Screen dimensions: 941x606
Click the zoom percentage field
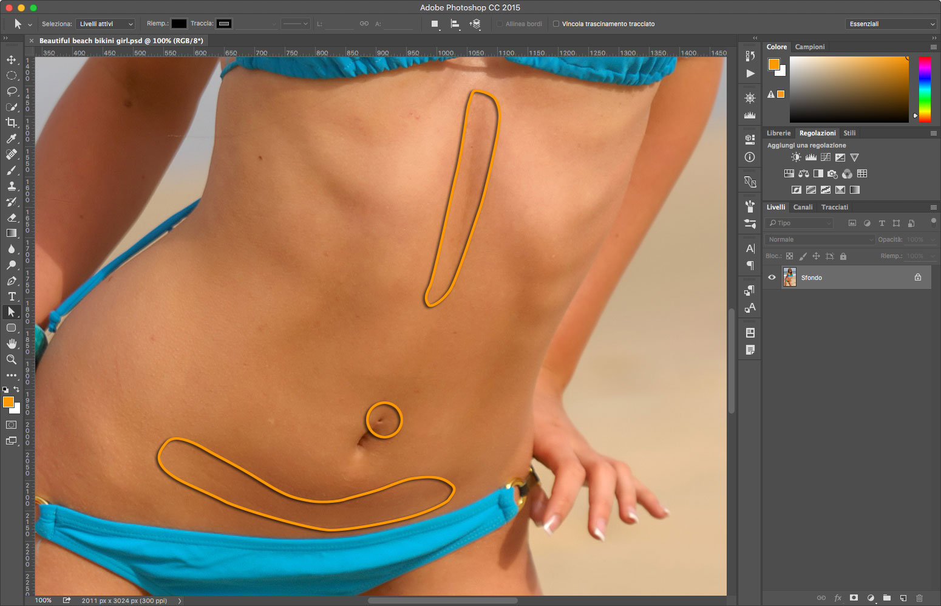tap(43, 601)
